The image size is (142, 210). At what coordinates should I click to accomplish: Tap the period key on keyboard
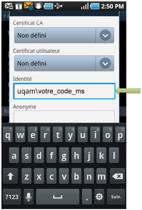(87, 196)
